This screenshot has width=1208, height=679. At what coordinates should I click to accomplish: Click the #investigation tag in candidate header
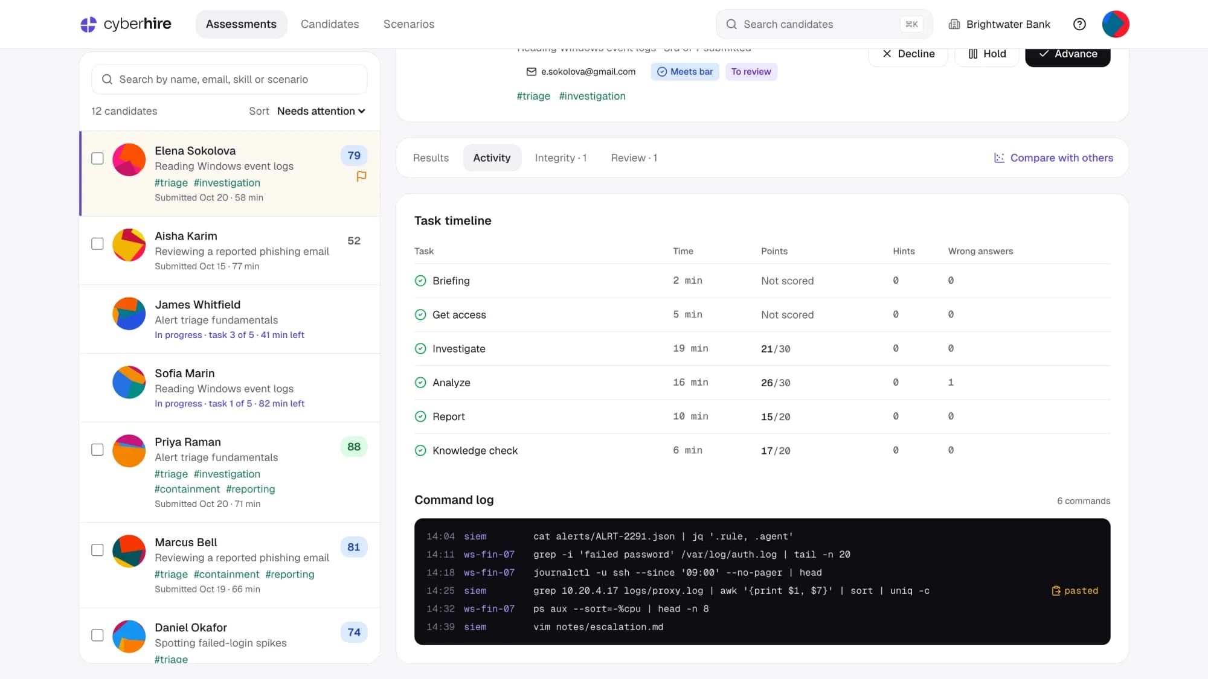point(593,96)
